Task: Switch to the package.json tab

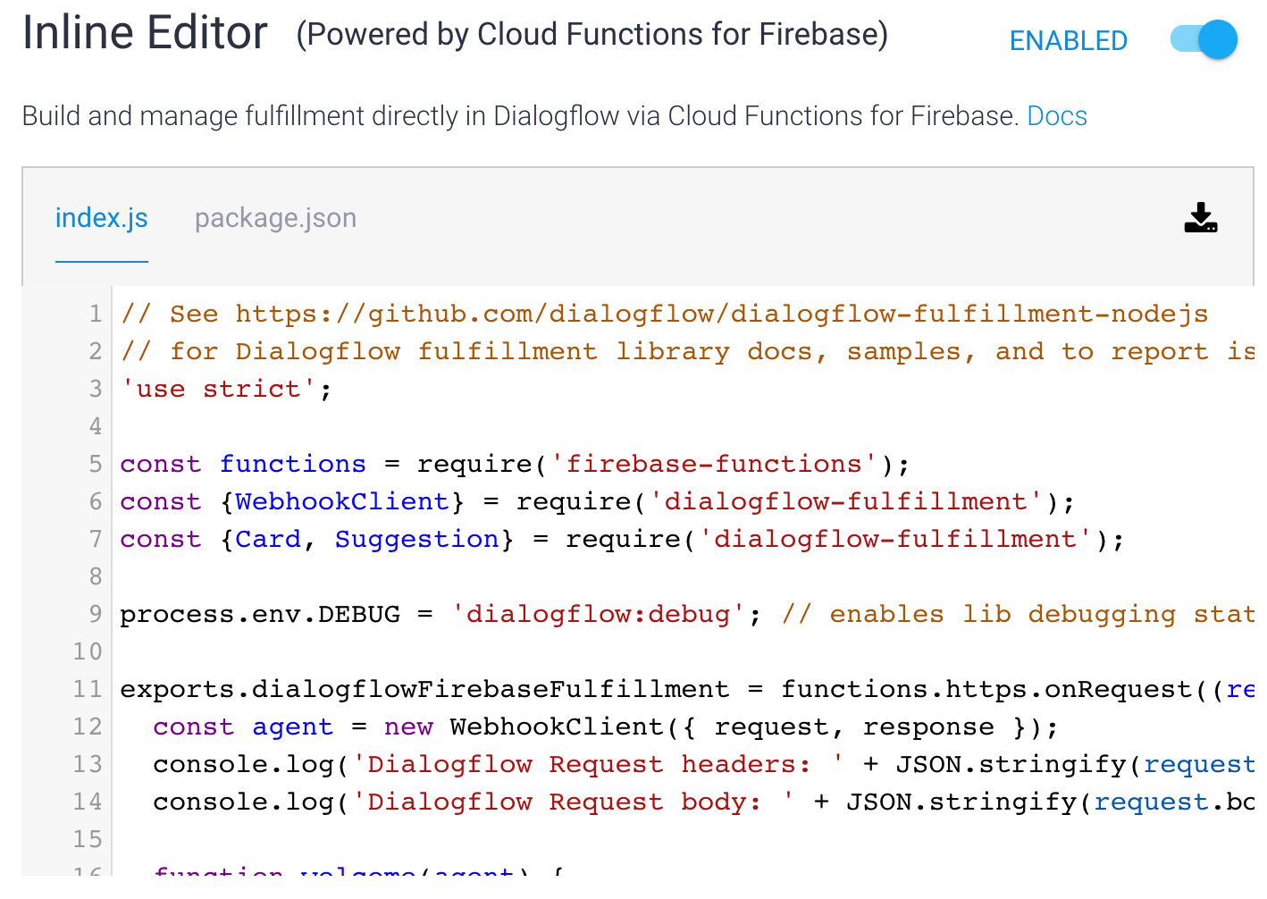Action: coord(275,217)
